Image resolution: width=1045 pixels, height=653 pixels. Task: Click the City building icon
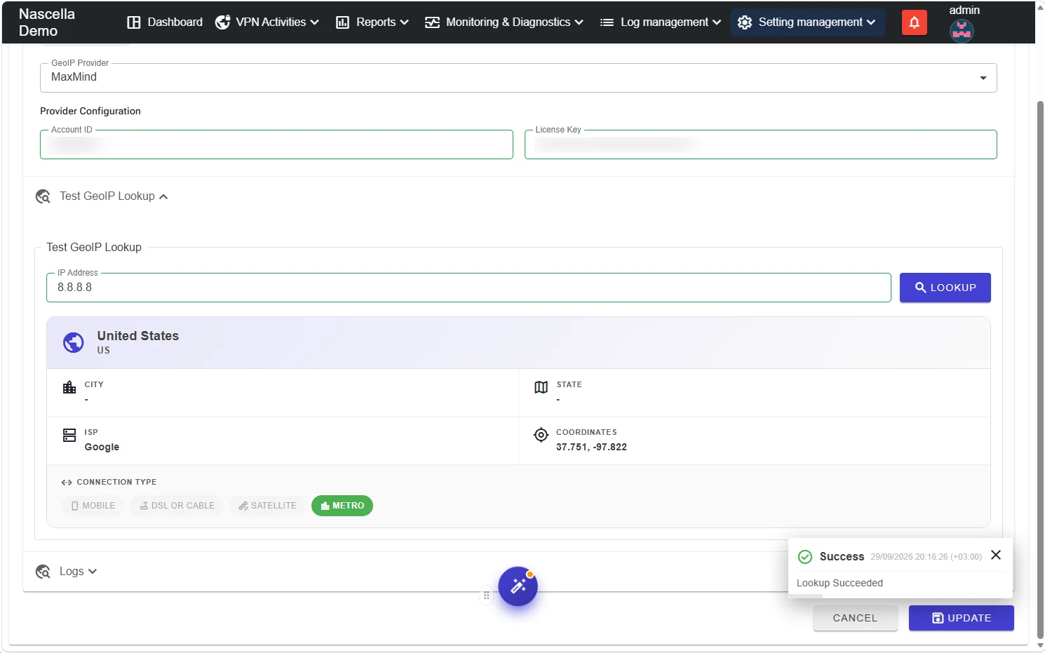[x=69, y=387]
